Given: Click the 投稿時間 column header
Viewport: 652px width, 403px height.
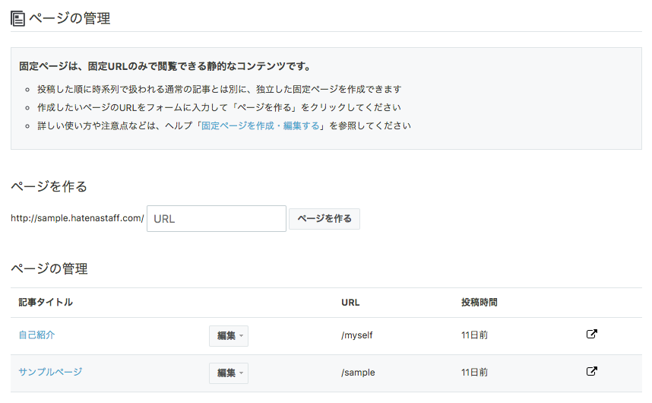Looking at the screenshot, I should coord(479,303).
